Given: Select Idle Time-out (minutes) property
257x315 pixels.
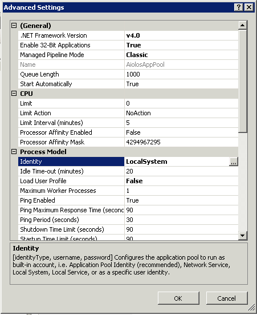Looking at the screenshot, I should [71, 171].
